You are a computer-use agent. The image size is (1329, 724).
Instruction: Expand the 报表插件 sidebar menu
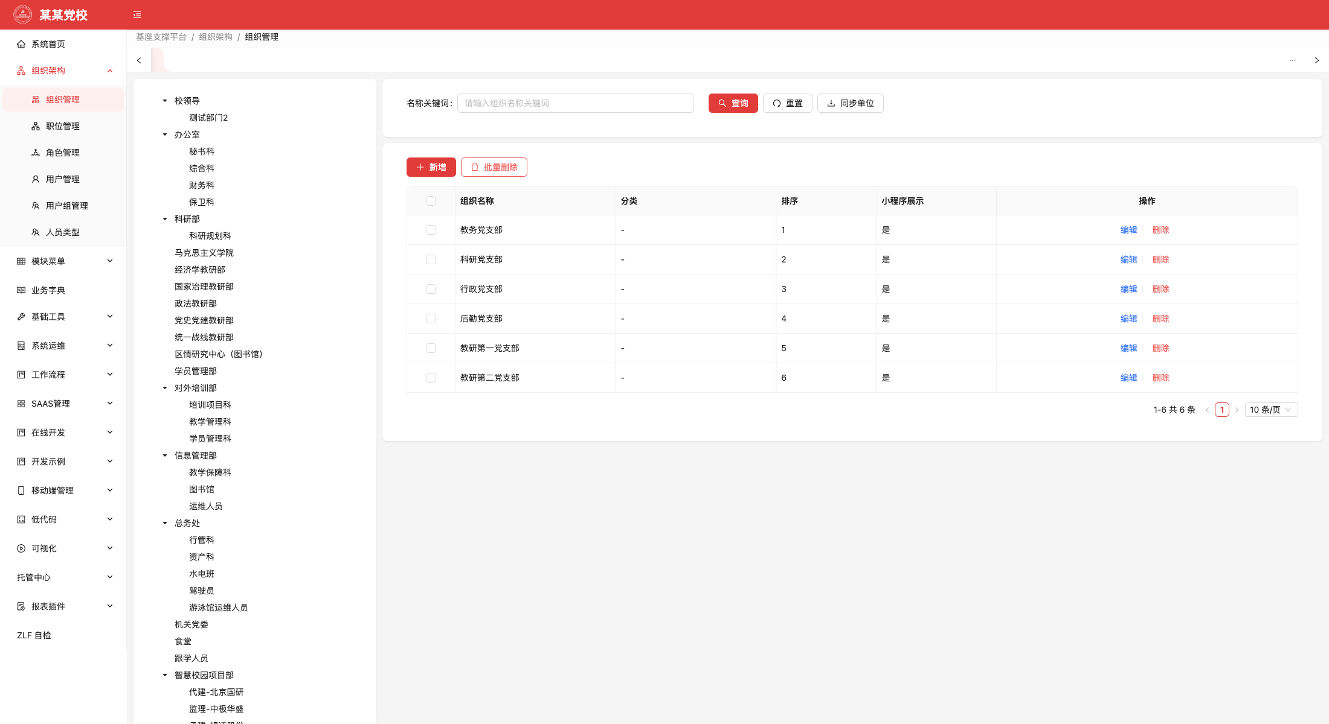pos(110,606)
